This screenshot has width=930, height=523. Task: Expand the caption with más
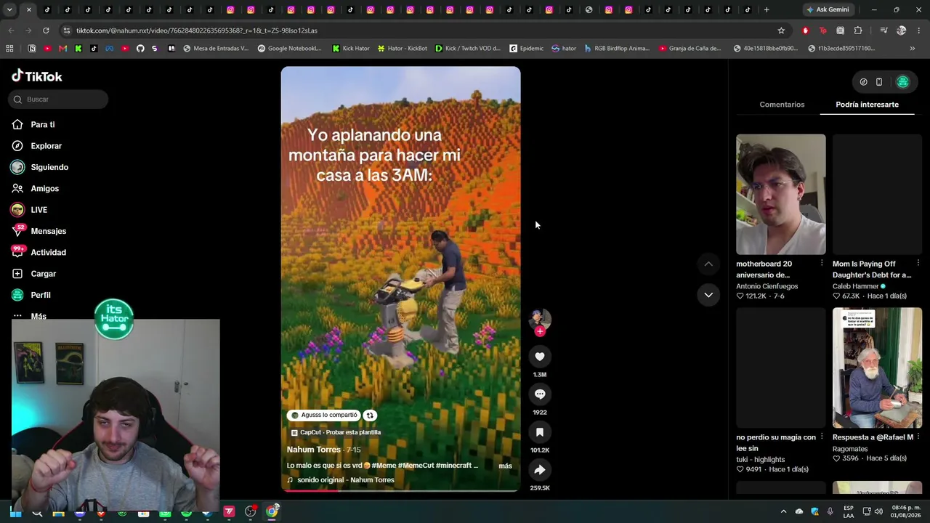[505, 466]
